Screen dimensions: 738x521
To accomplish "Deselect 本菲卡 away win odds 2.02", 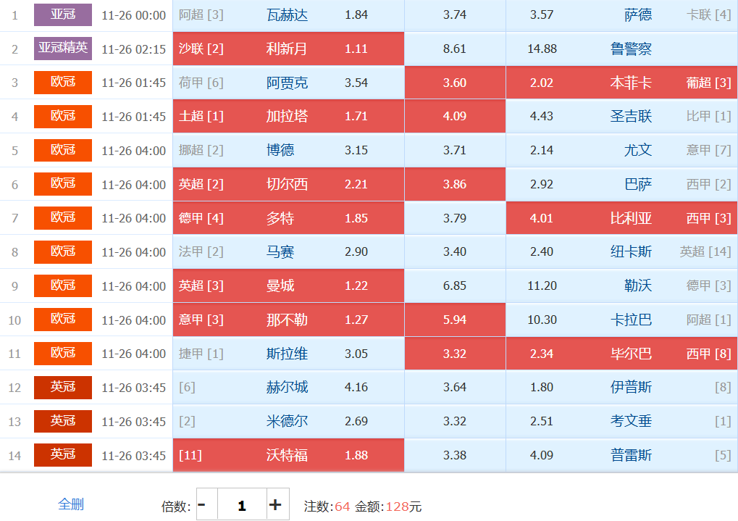I will tap(621, 83).
